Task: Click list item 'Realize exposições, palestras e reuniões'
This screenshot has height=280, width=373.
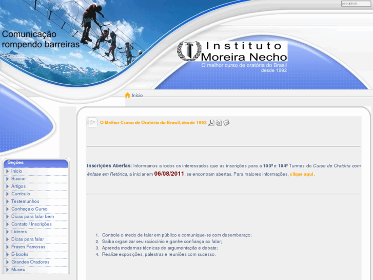Action: click(x=159, y=254)
